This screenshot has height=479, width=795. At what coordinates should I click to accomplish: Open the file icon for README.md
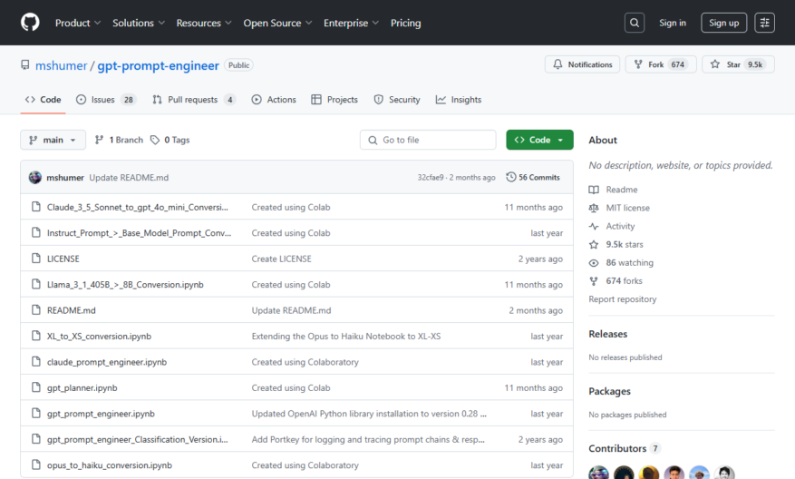point(36,310)
